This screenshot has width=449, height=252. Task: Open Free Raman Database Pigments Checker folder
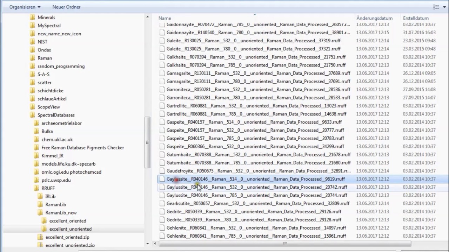pyautogui.click(x=79, y=148)
